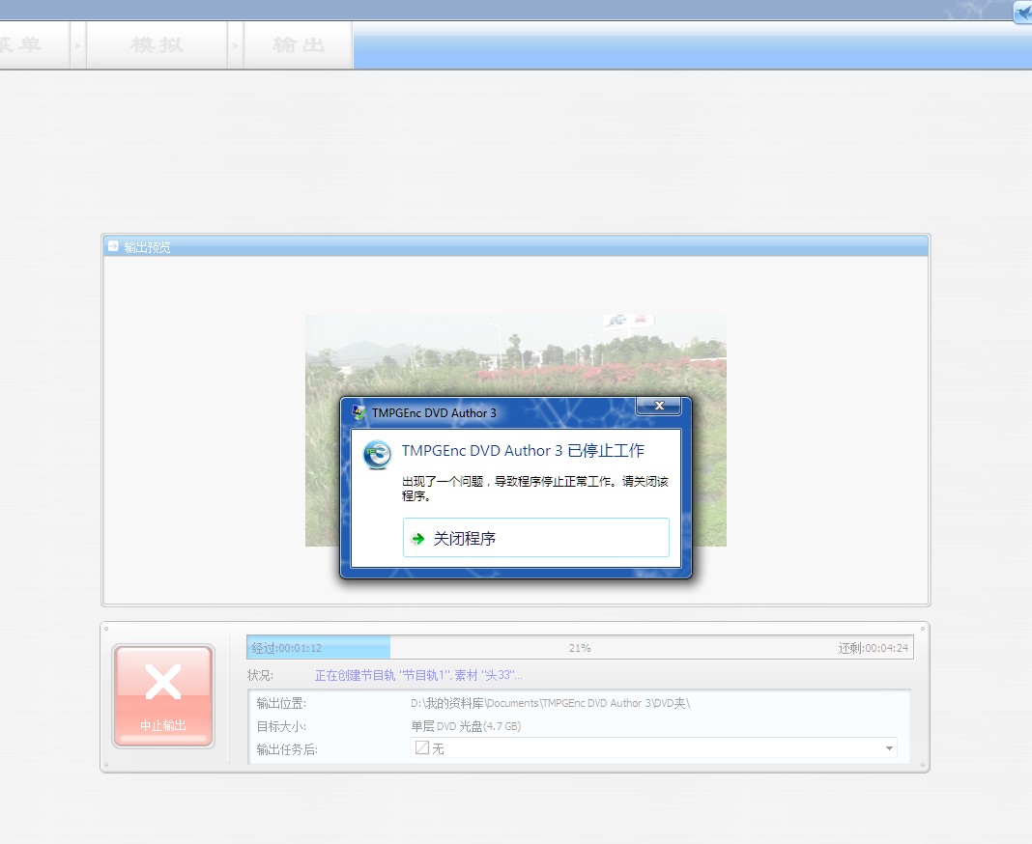Image resolution: width=1032 pixels, height=844 pixels.
Task: Click the small program icon in the dialog title bar
Action: tap(358, 412)
